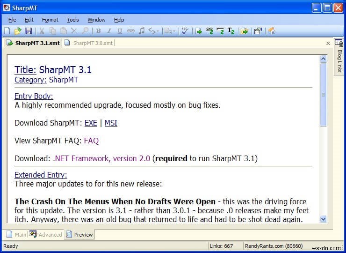Open the EXE download link
This screenshot has width=346, height=253.
pos(91,123)
